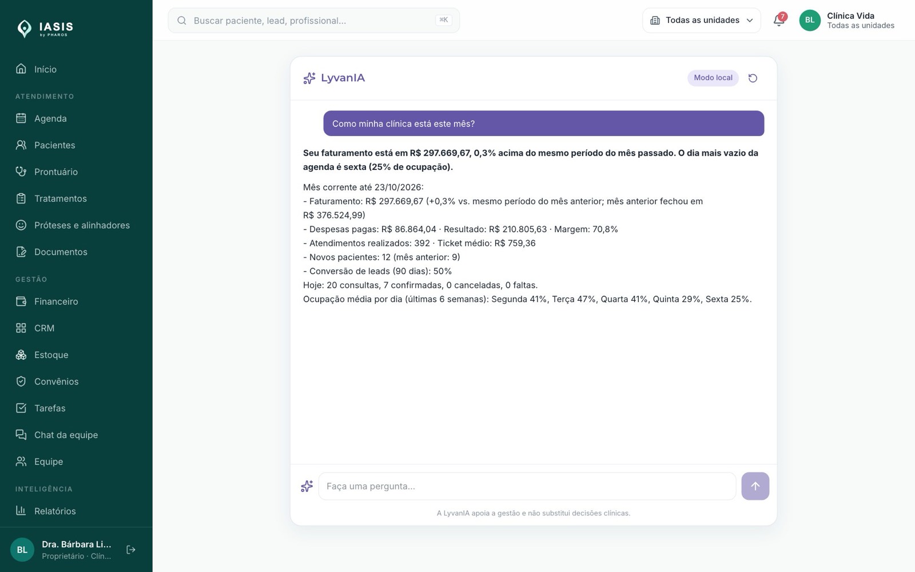915x572 pixels.
Task: Click the Chat da equipe bubbles icon
Action: click(x=21, y=435)
